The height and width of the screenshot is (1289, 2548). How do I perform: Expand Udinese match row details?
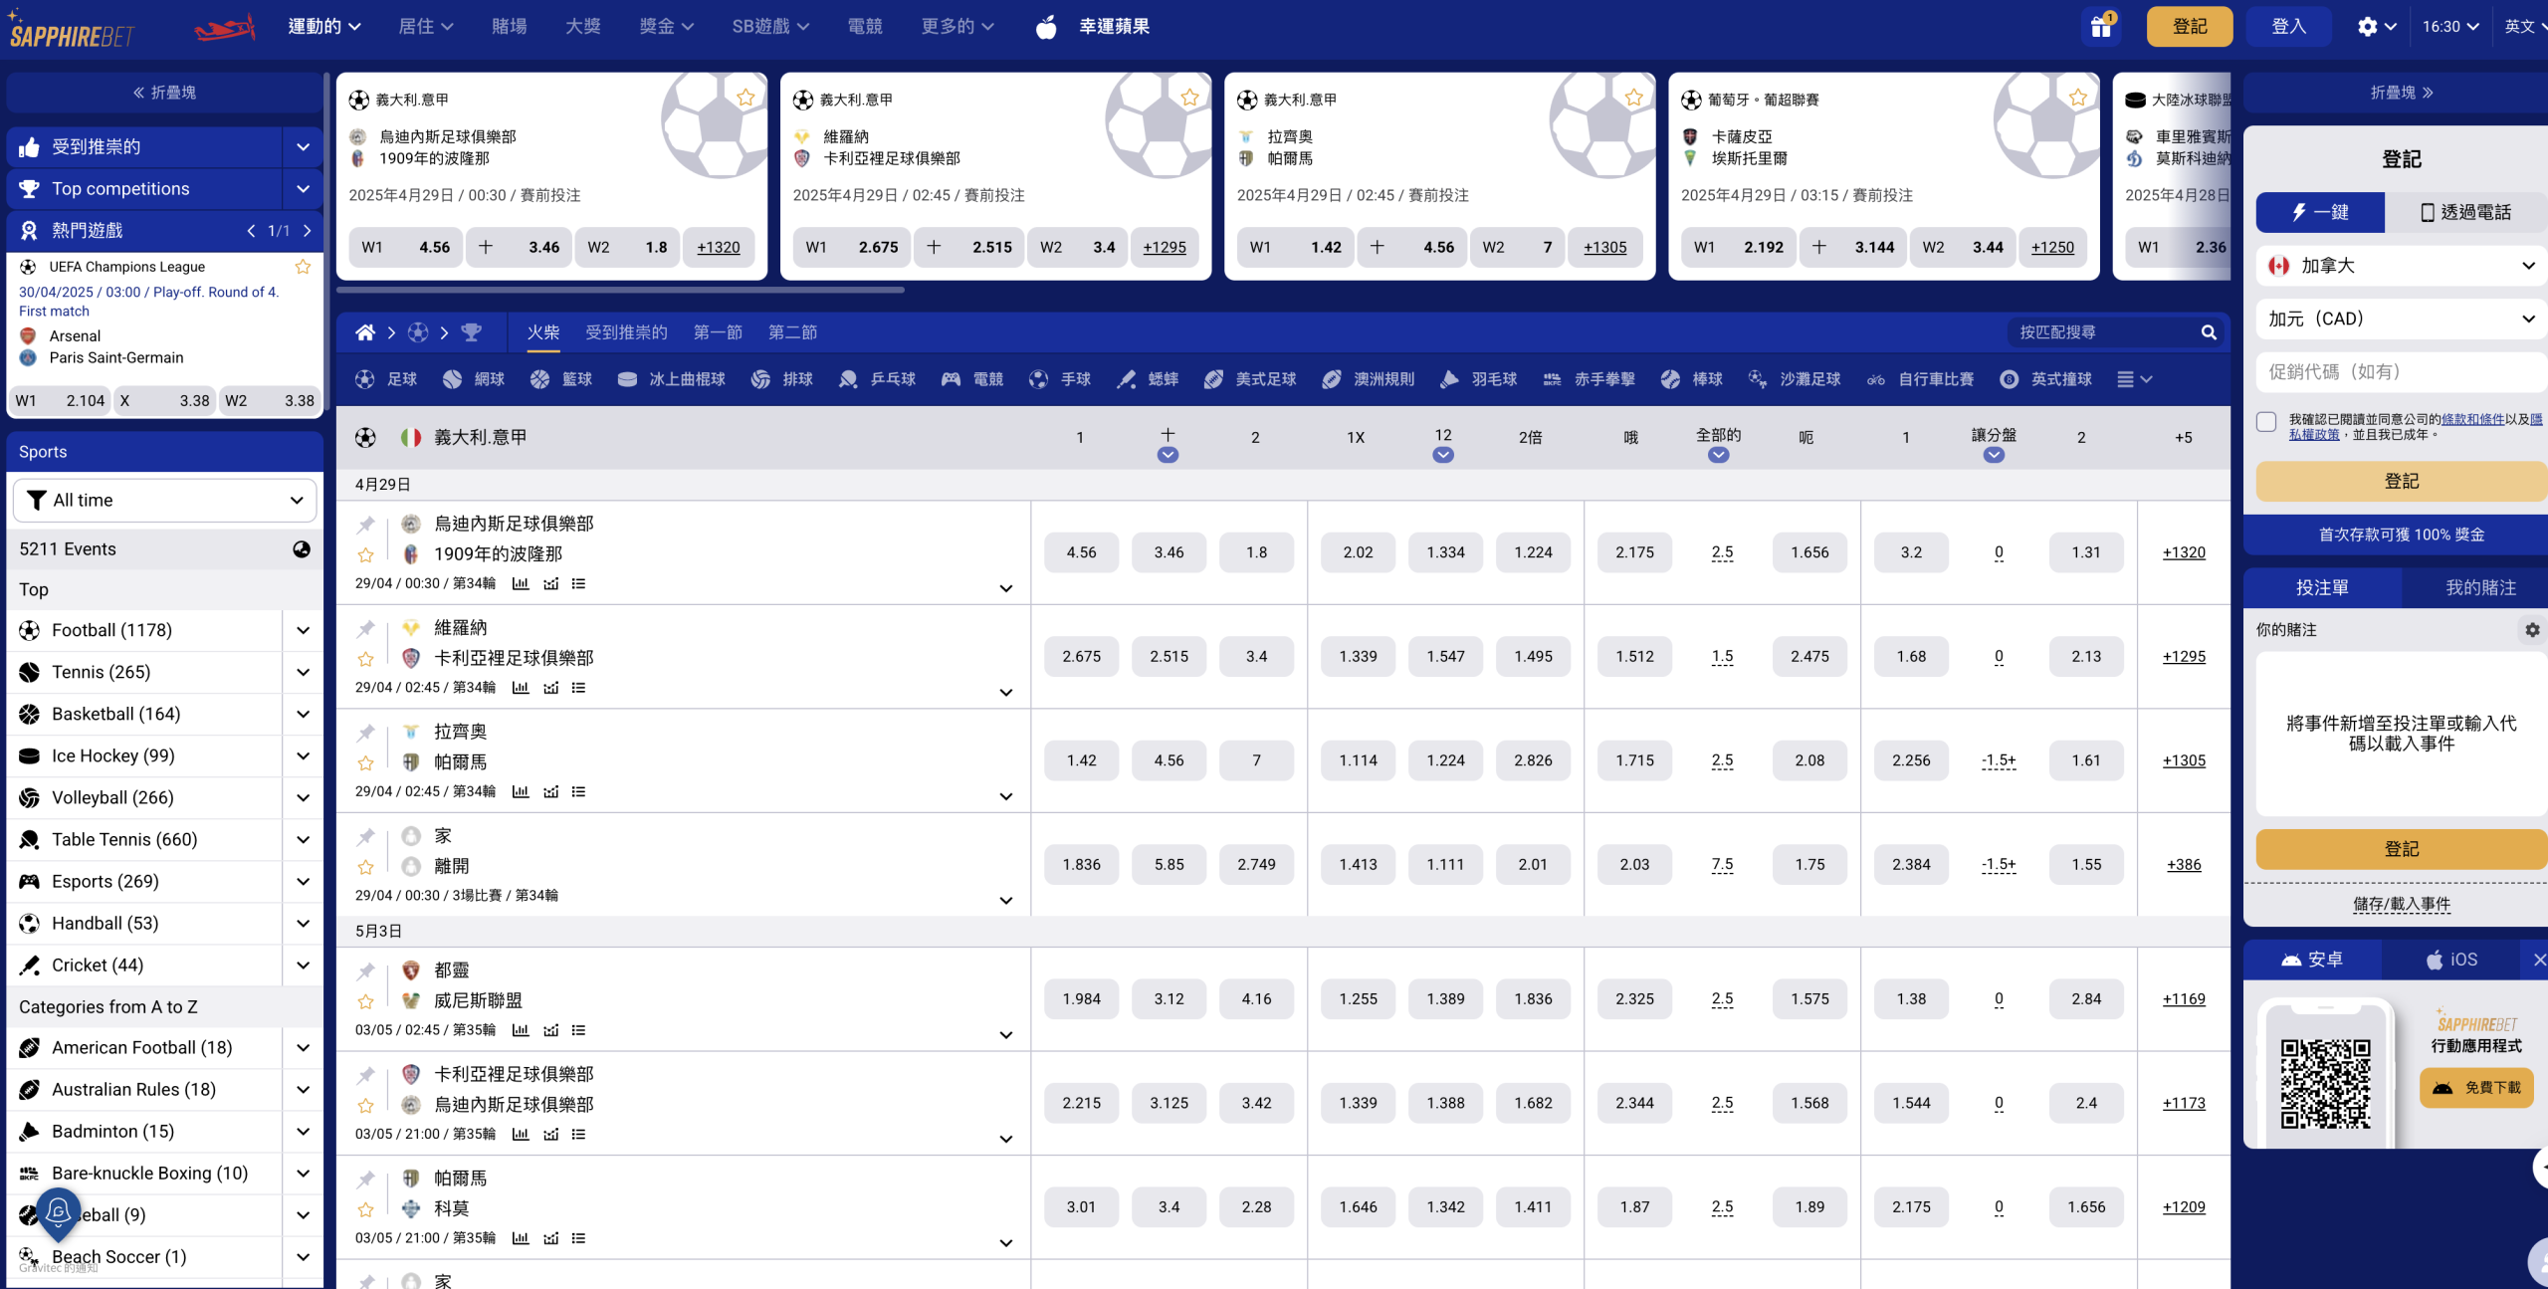point(1005,588)
